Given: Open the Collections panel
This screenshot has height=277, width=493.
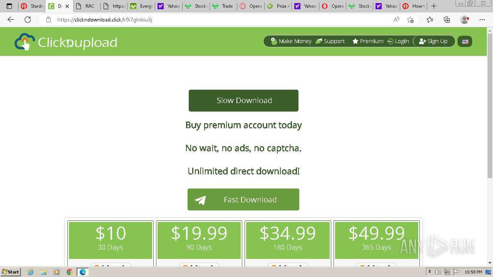Looking at the screenshot, I should 447,20.
